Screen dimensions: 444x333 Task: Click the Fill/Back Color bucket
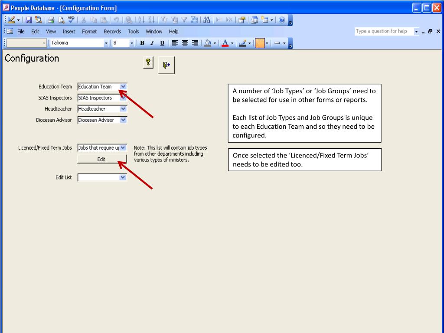coord(208,43)
